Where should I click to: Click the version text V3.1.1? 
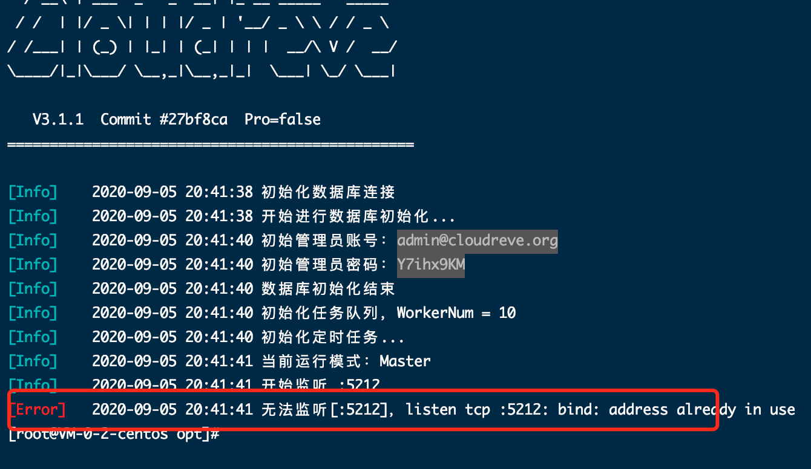tap(58, 119)
